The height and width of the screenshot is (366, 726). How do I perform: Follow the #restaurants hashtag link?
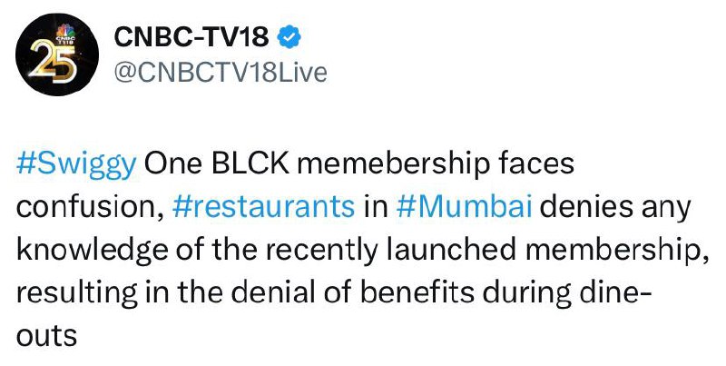263,207
